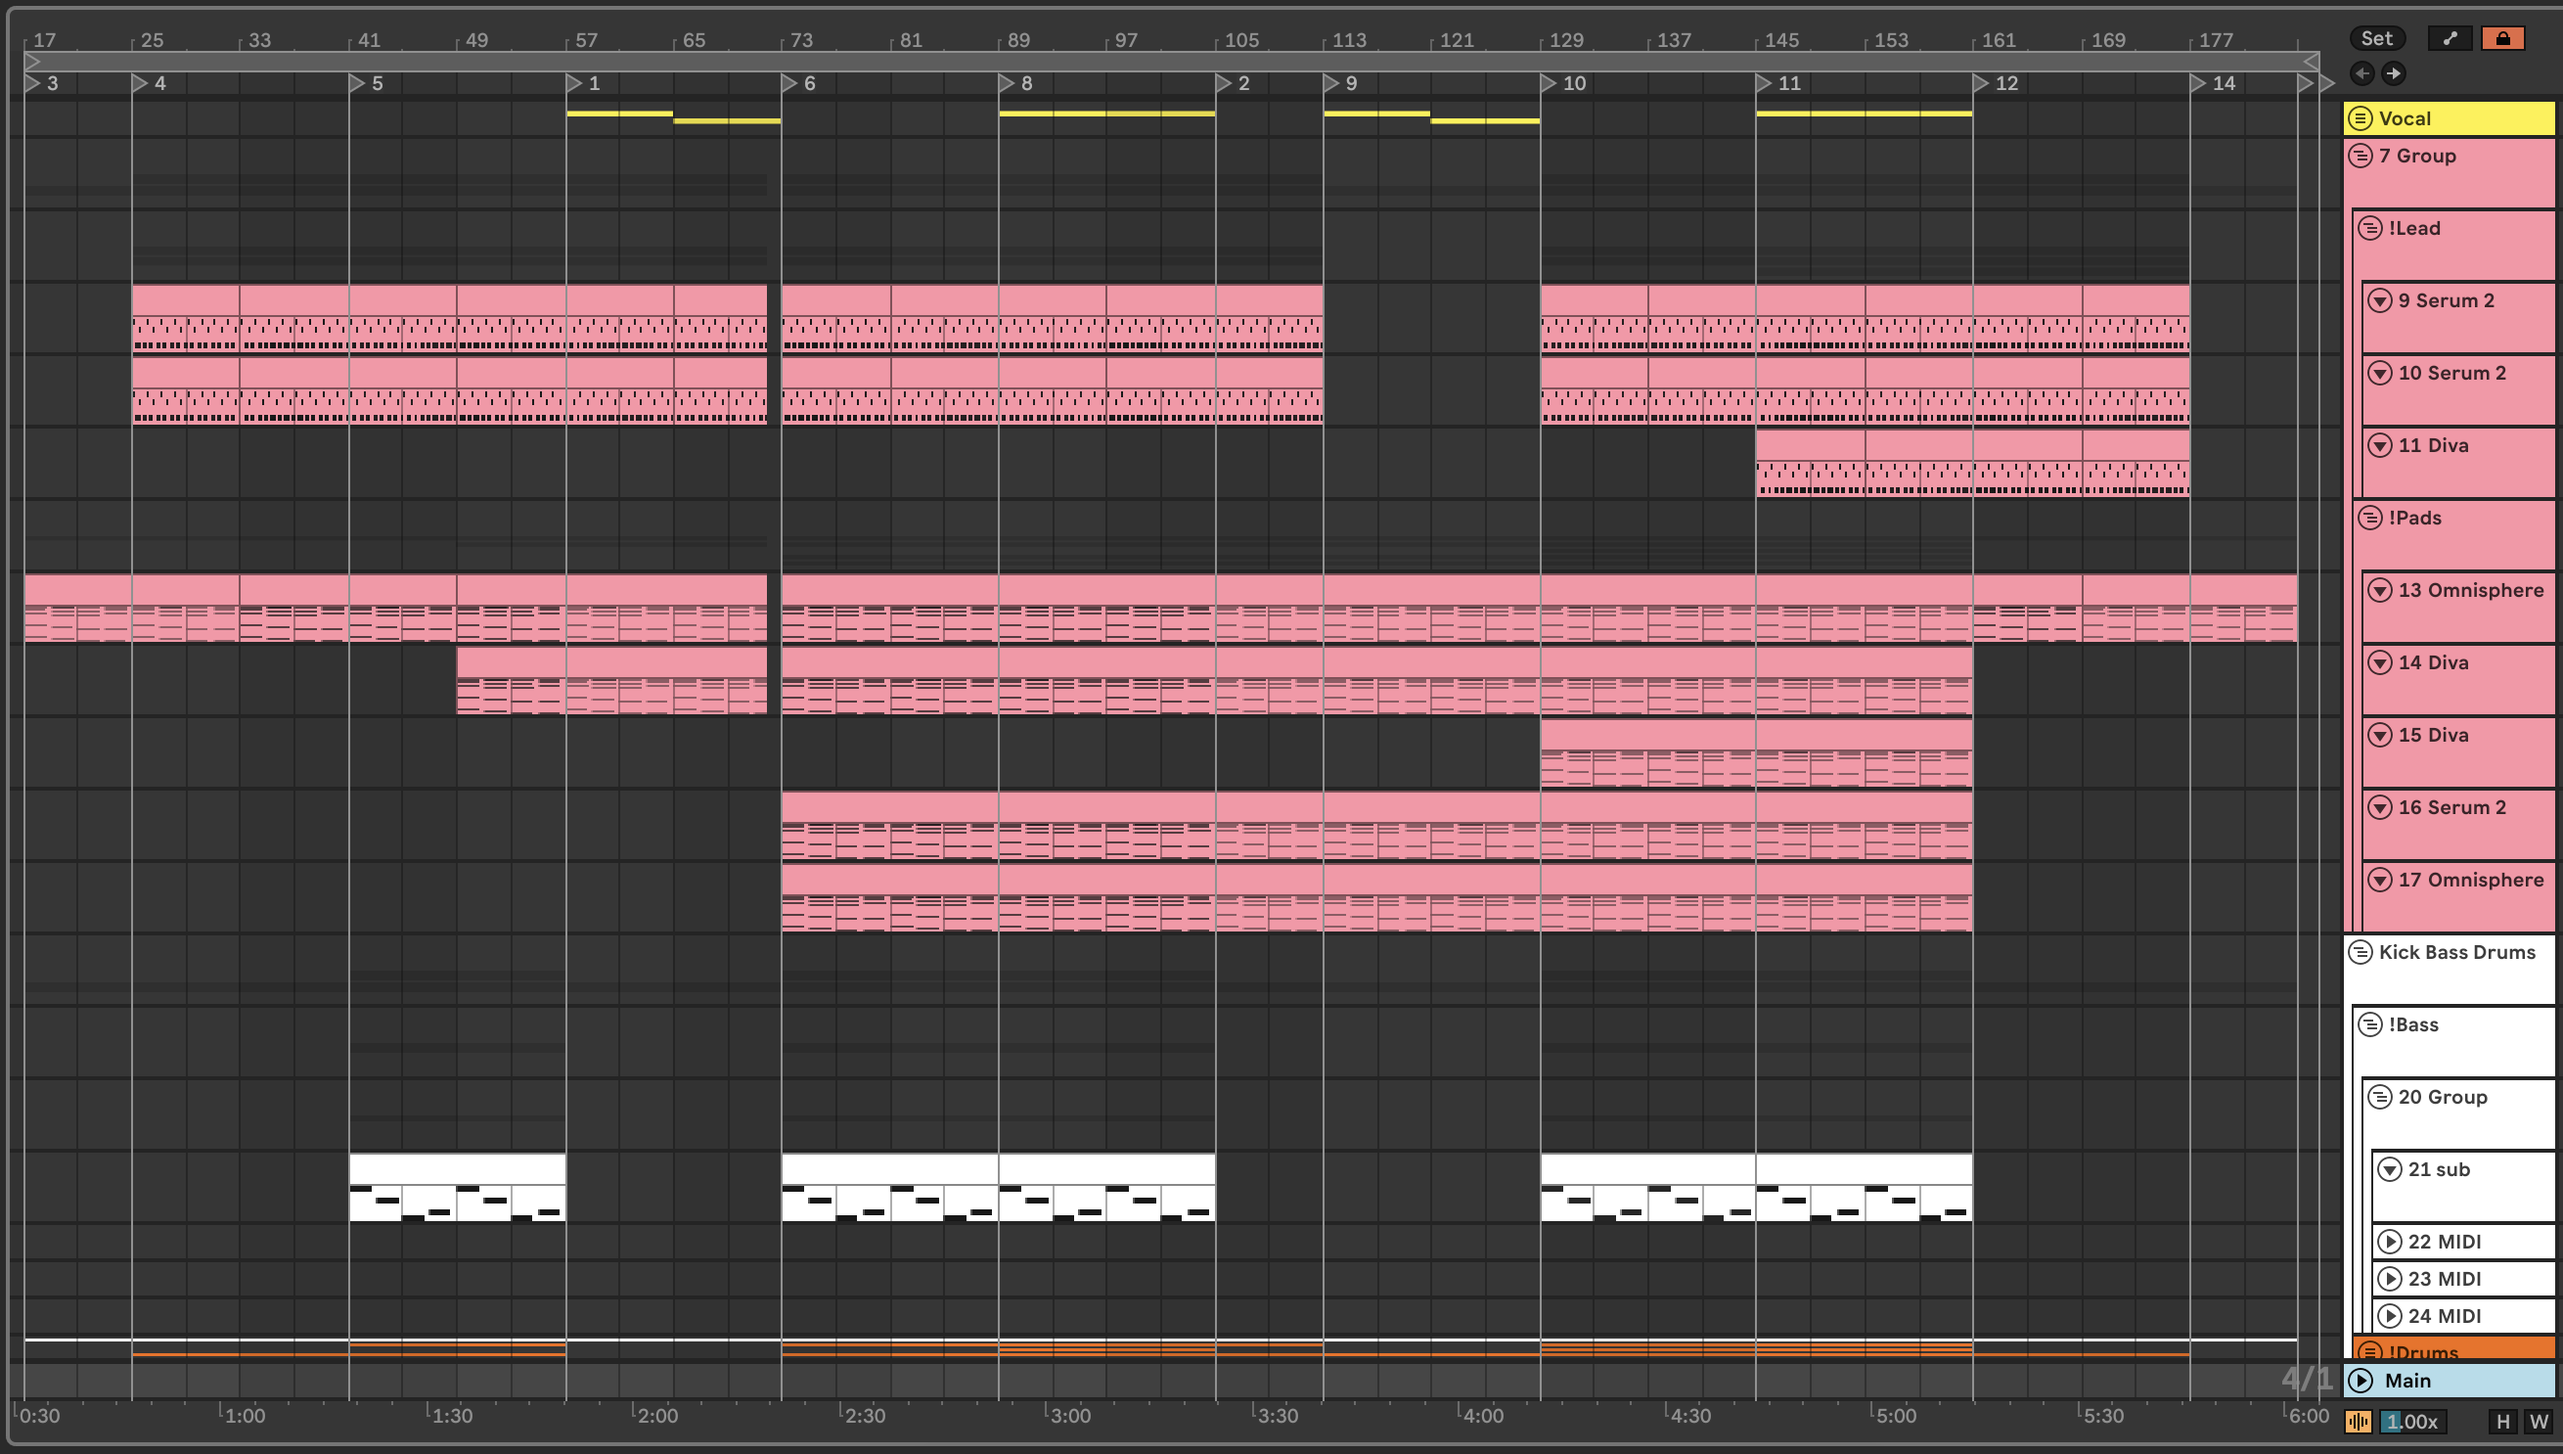Collapse the Vocal group track
2563x1454 pixels.
(x=2360, y=117)
